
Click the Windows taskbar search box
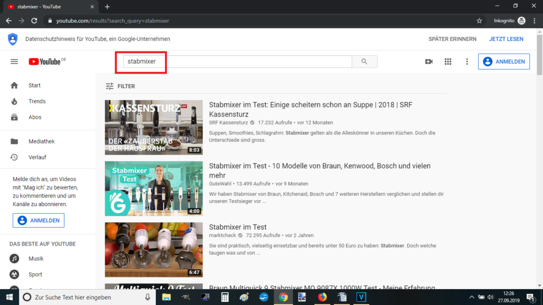coord(87,297)
